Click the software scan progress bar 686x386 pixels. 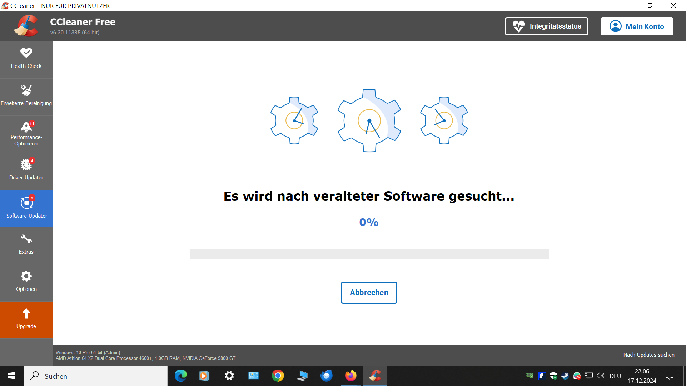coord(369,254)
